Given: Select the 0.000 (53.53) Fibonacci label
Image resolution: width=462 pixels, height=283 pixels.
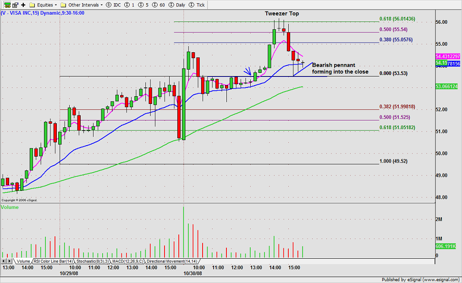Looking at the screenshot, I should (393, 73).
